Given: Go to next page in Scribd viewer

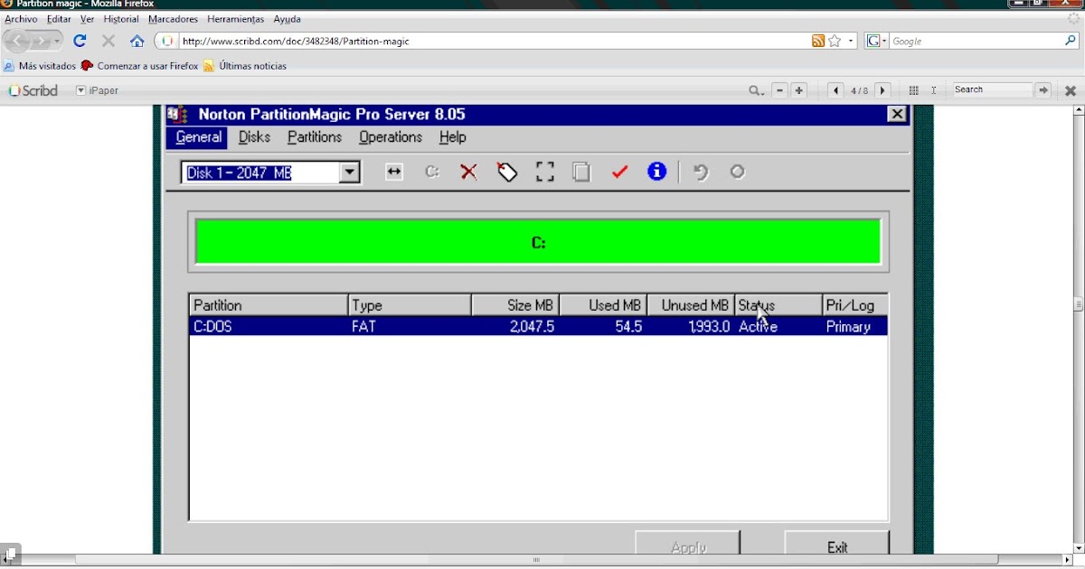Looking at the screenshot, I should (883, 90).
